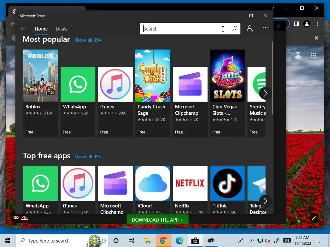Click the Top free apps section heading
This screenshot has height=247, width=330.
pyautogui.click(x=47, y=156)
